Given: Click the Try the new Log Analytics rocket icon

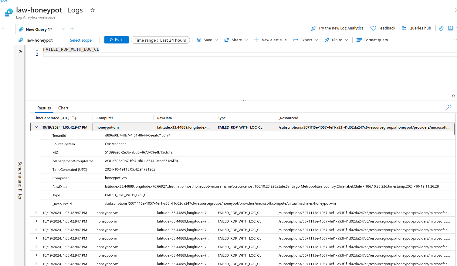Looking at the screenshot, I should pos(314,28).
